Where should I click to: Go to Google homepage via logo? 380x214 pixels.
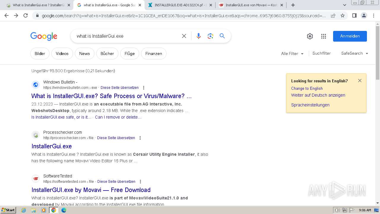[44, 36]
